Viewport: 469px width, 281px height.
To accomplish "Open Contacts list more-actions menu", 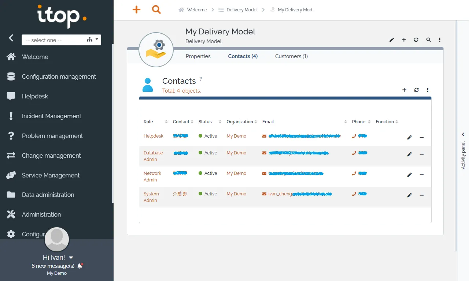I will pyautogui.click(x=428, y=90).
